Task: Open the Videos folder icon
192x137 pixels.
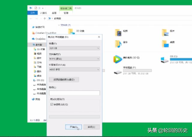Action: (x=118, y=32)
